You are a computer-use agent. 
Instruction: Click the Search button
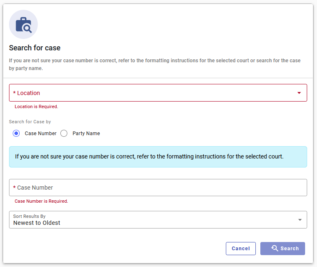(x=283, y=249)
